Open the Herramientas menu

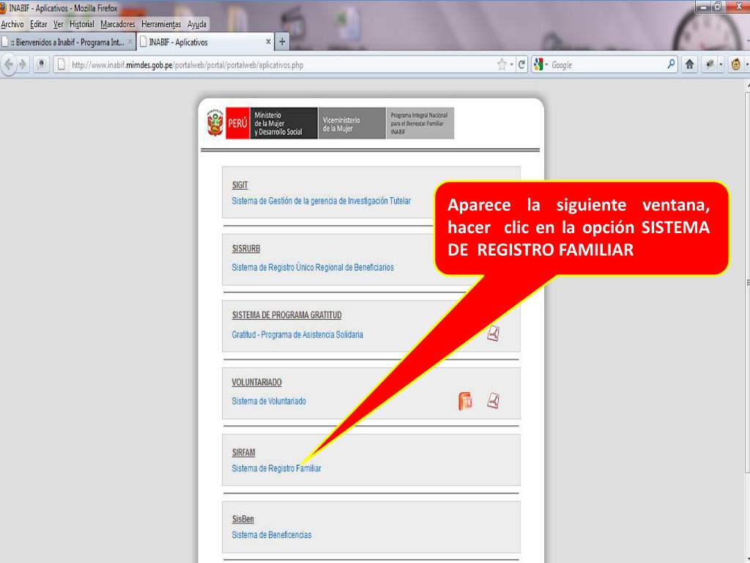coord(161,24)
